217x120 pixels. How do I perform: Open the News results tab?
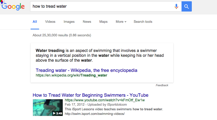click(87, 22)
